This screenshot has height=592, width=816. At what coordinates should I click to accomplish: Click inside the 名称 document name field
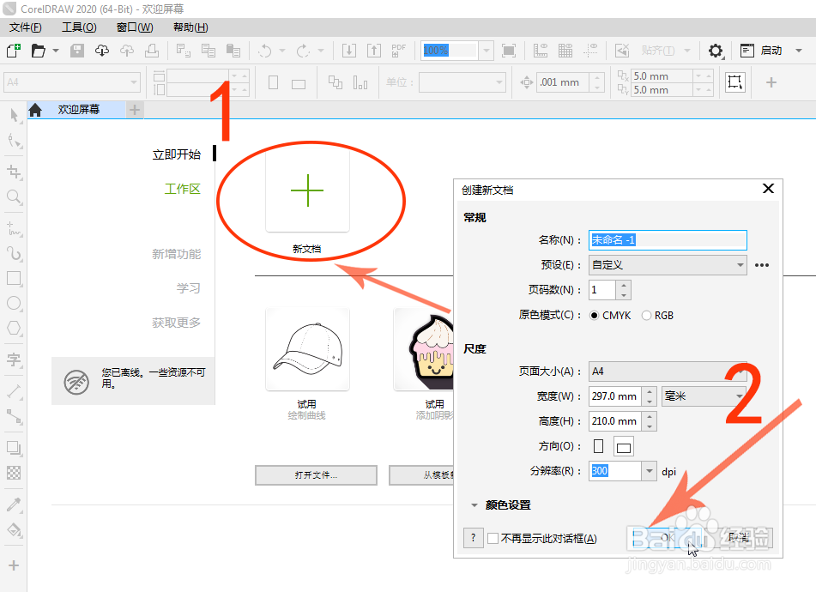click(668, 240)
